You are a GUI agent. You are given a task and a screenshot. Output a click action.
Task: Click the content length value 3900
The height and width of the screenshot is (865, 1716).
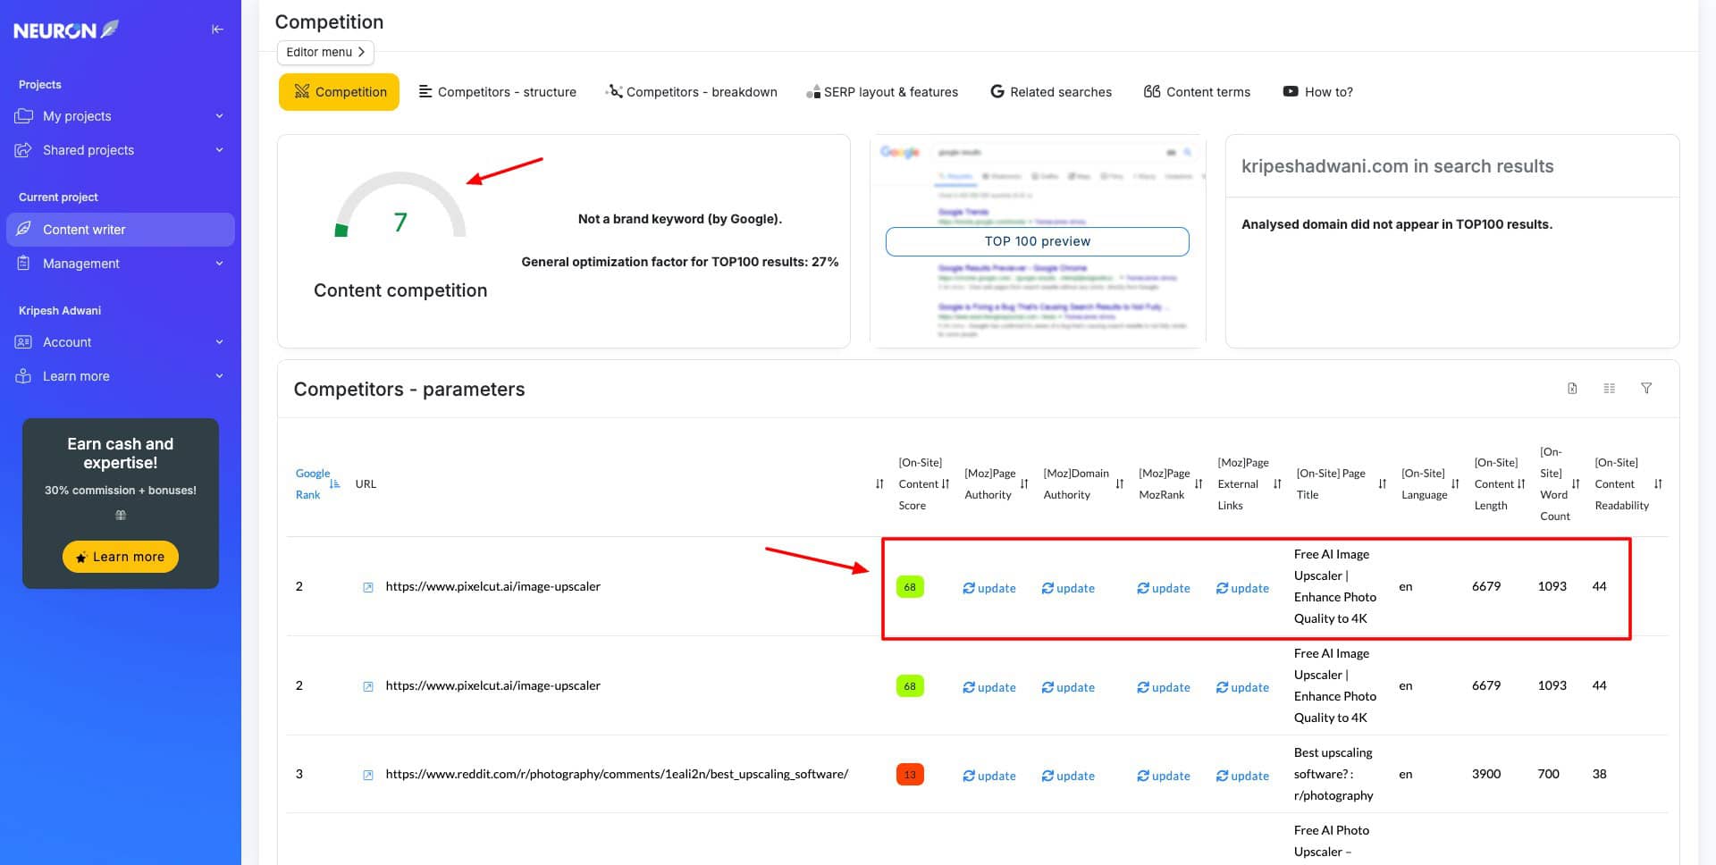(1486, 774)
